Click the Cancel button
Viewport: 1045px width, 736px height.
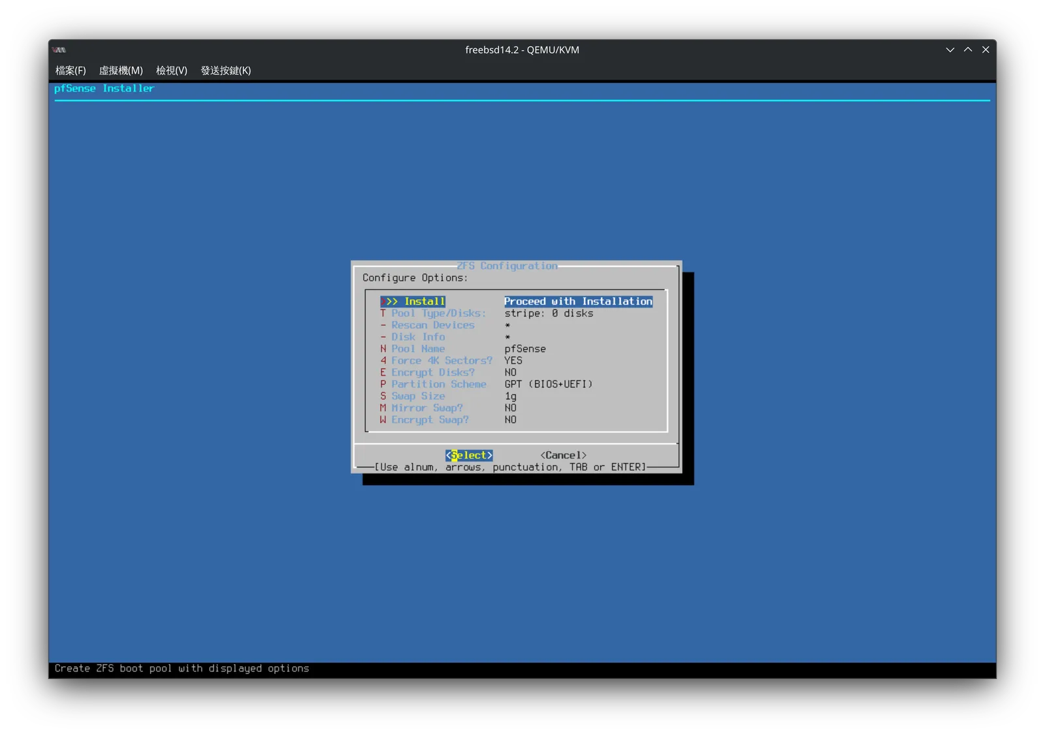pos(564,455)
